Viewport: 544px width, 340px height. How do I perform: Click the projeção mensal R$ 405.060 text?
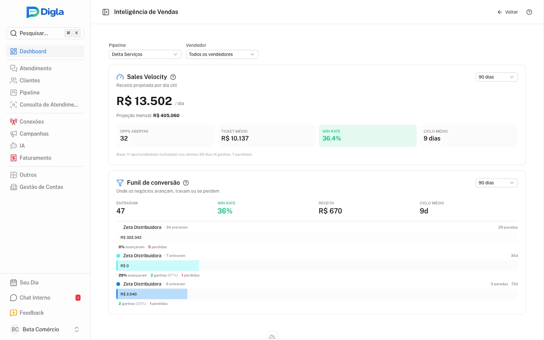coord(148,116)
